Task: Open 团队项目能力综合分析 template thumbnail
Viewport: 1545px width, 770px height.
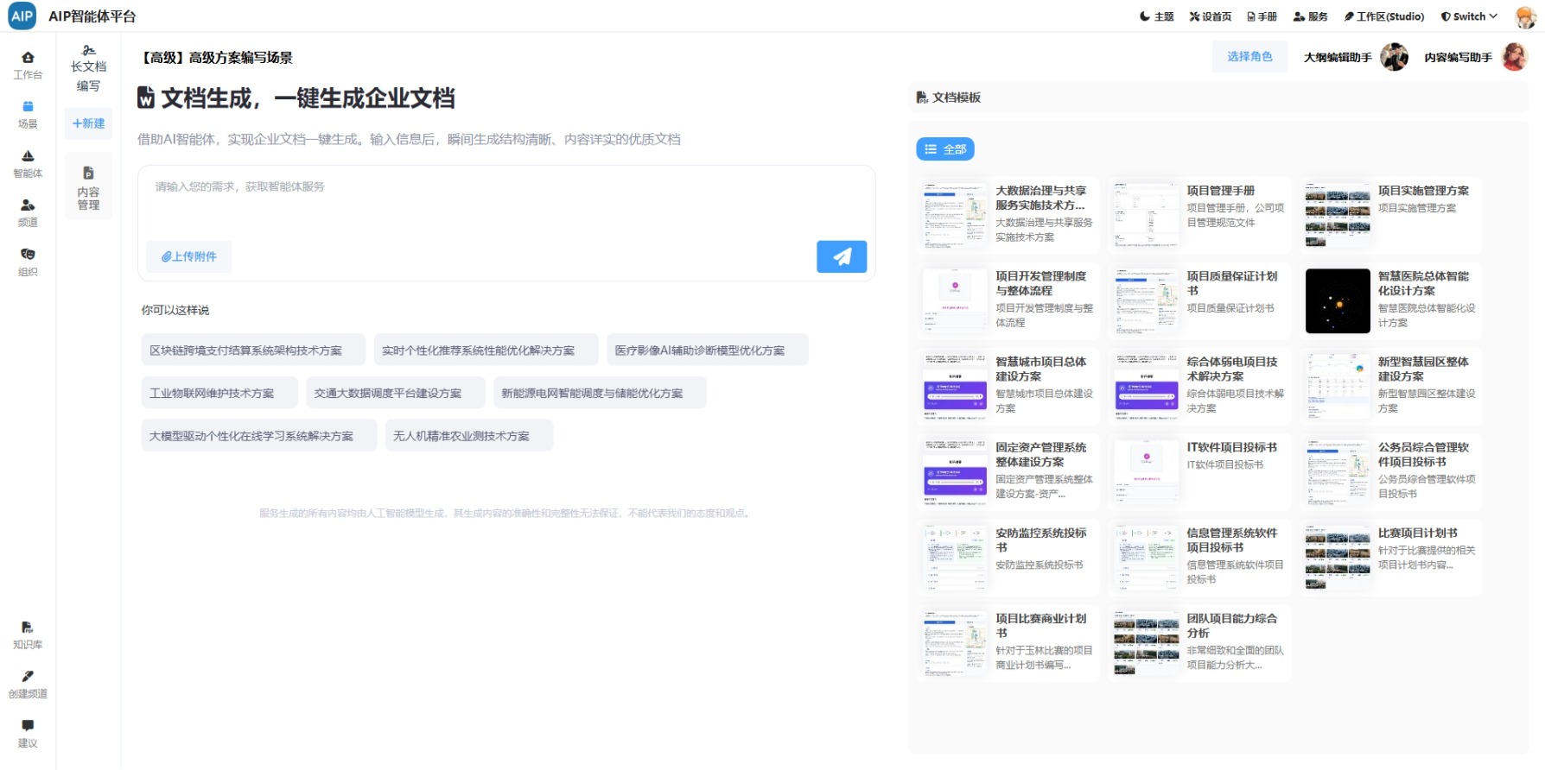Action: tap(1146, 643)
